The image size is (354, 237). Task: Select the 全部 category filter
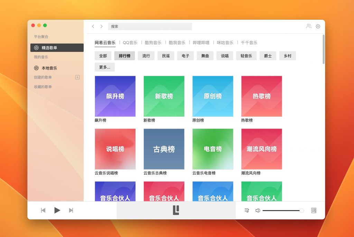103,56
